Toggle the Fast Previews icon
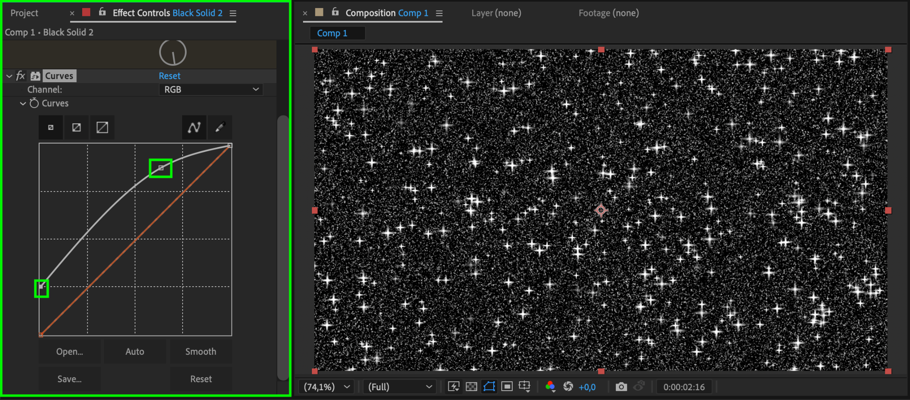Screen dimensions: 910x400 [x=454, y=387]
